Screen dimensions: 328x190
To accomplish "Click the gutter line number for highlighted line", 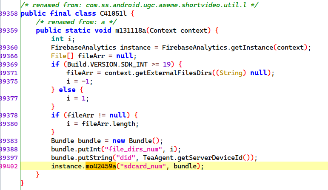I will (9, 166).
